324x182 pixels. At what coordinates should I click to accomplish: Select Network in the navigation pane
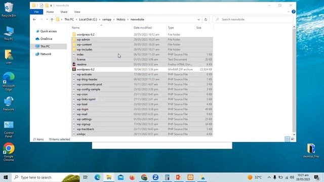point(46,54)
